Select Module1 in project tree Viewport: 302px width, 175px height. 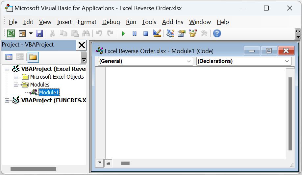point(49,92)
